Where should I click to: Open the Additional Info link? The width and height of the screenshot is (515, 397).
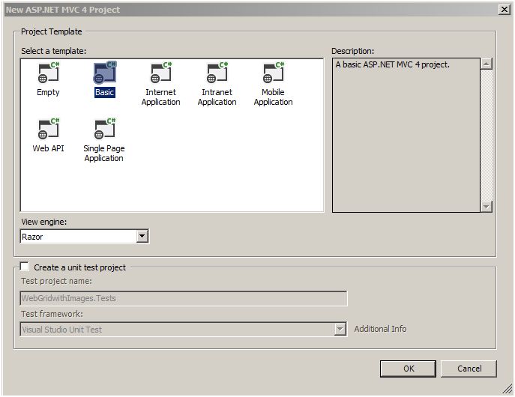click(380, 329)
